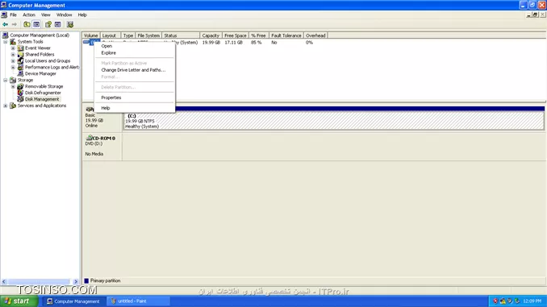Click the Removable Storage icon in the tree
Viewport: 547px width, 307px height.
[21, 86]
